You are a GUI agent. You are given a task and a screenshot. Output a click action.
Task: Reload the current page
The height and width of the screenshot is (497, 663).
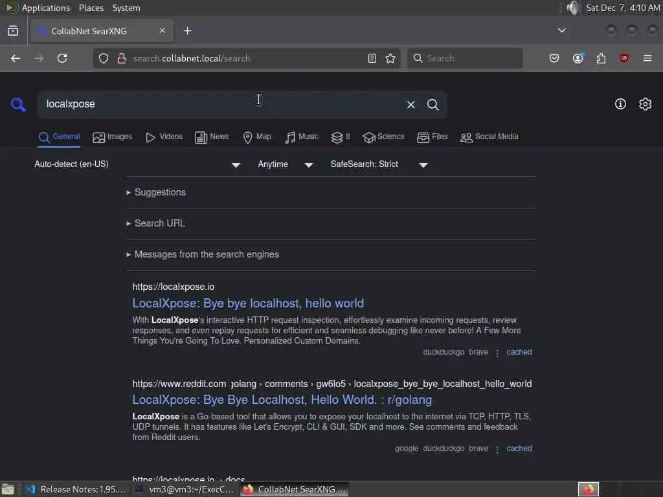coord(62,58)
